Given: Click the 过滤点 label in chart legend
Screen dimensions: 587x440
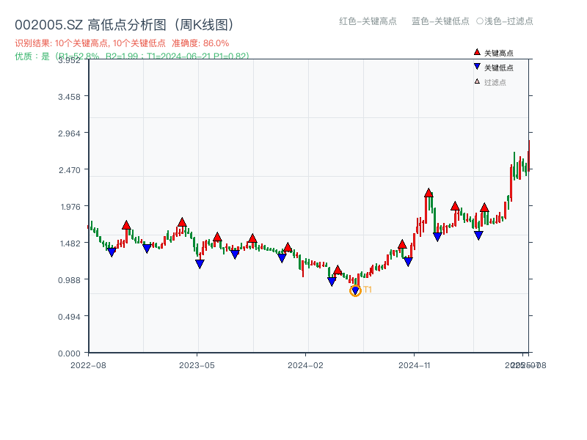Looking at the screenshot, I should [495, 82].
